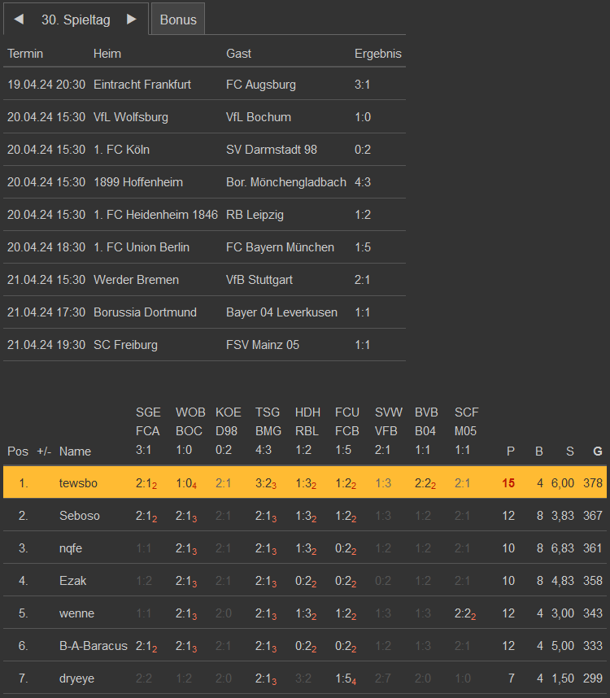Open the Bonus tab
Screen dimensions: 610x698
pyautogui.click(x=178, y=20)
